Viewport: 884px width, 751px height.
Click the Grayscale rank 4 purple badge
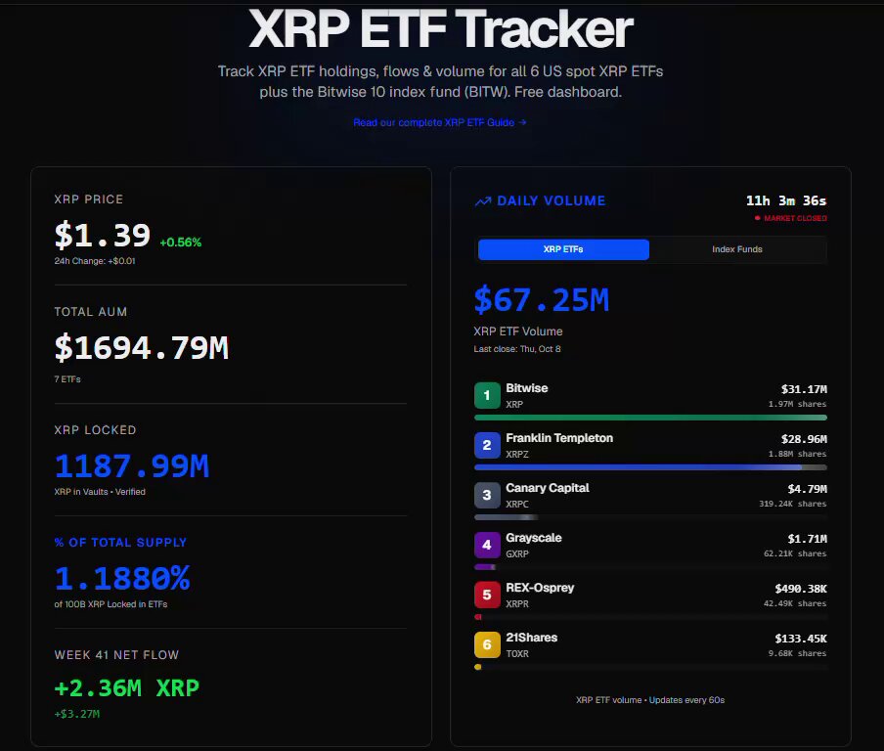click(x=487, y=546)
